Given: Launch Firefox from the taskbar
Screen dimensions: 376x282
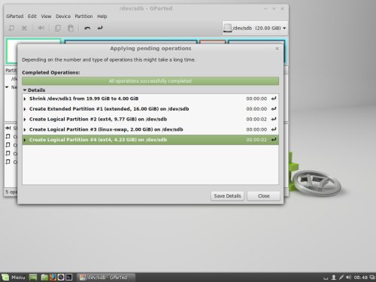Looking at the screenshot, I should click(53, 277).
